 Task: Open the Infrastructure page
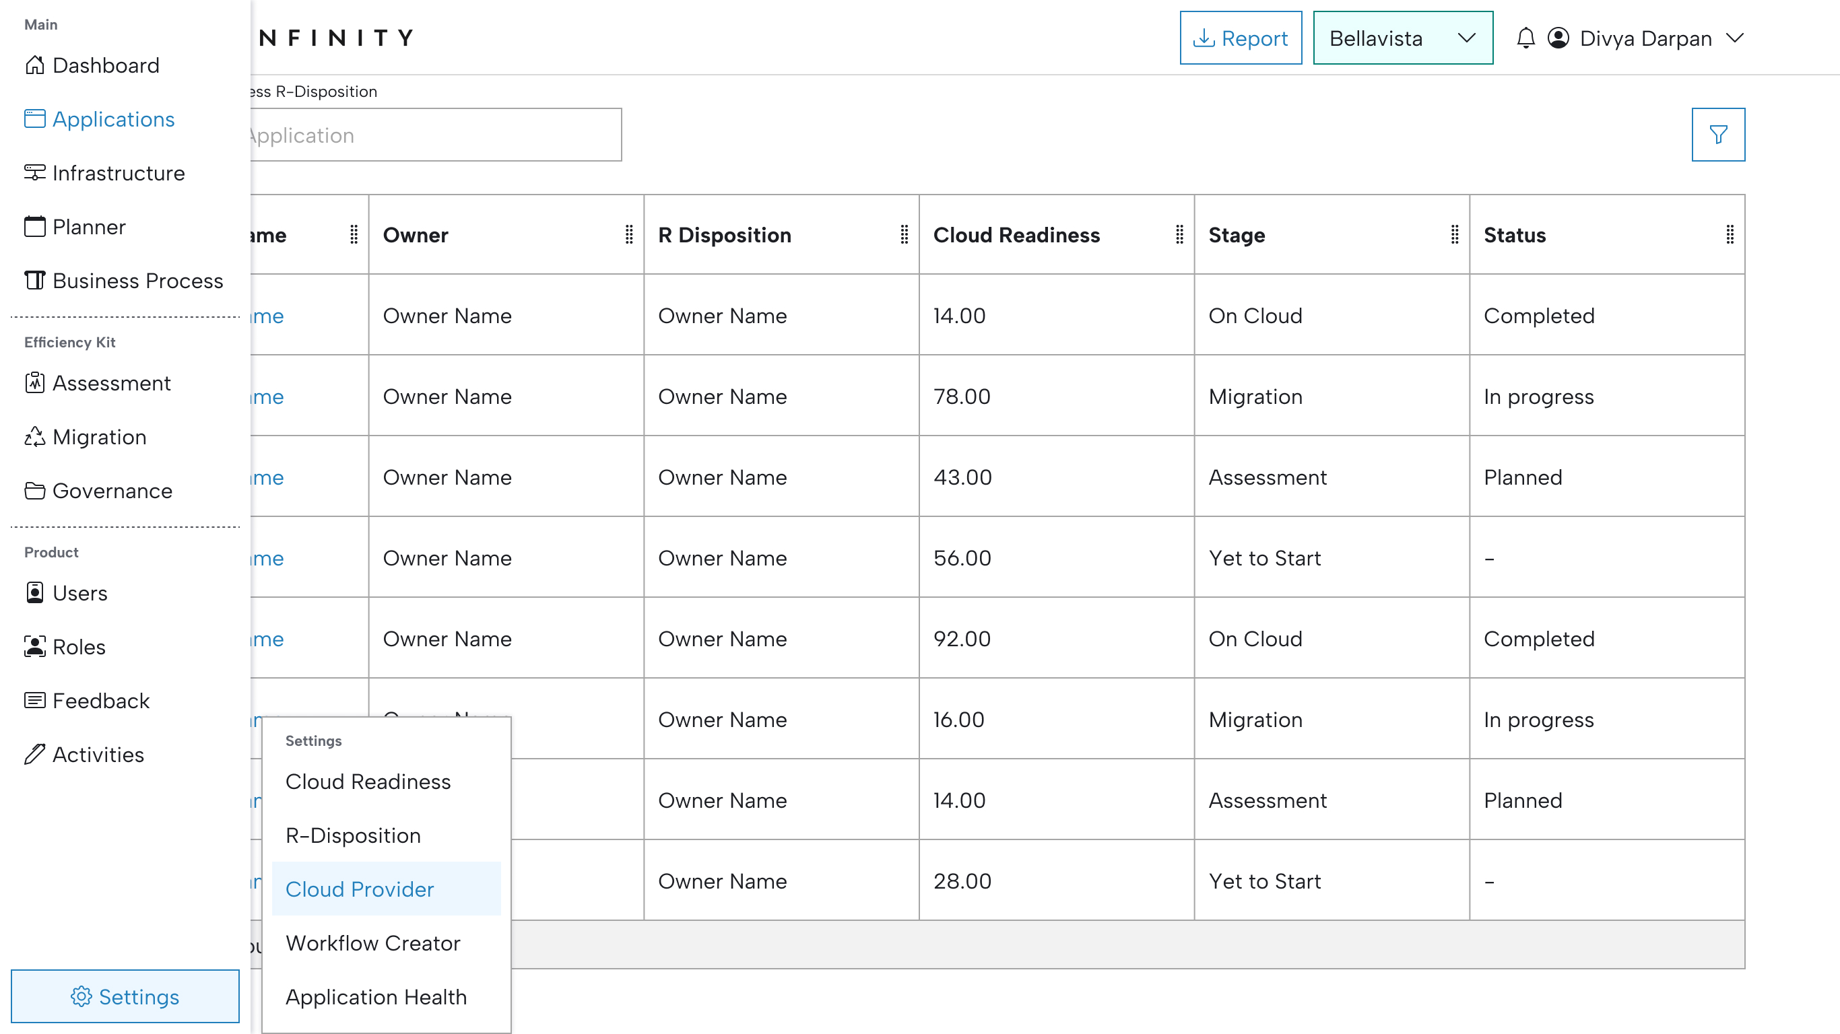(119, 173)
